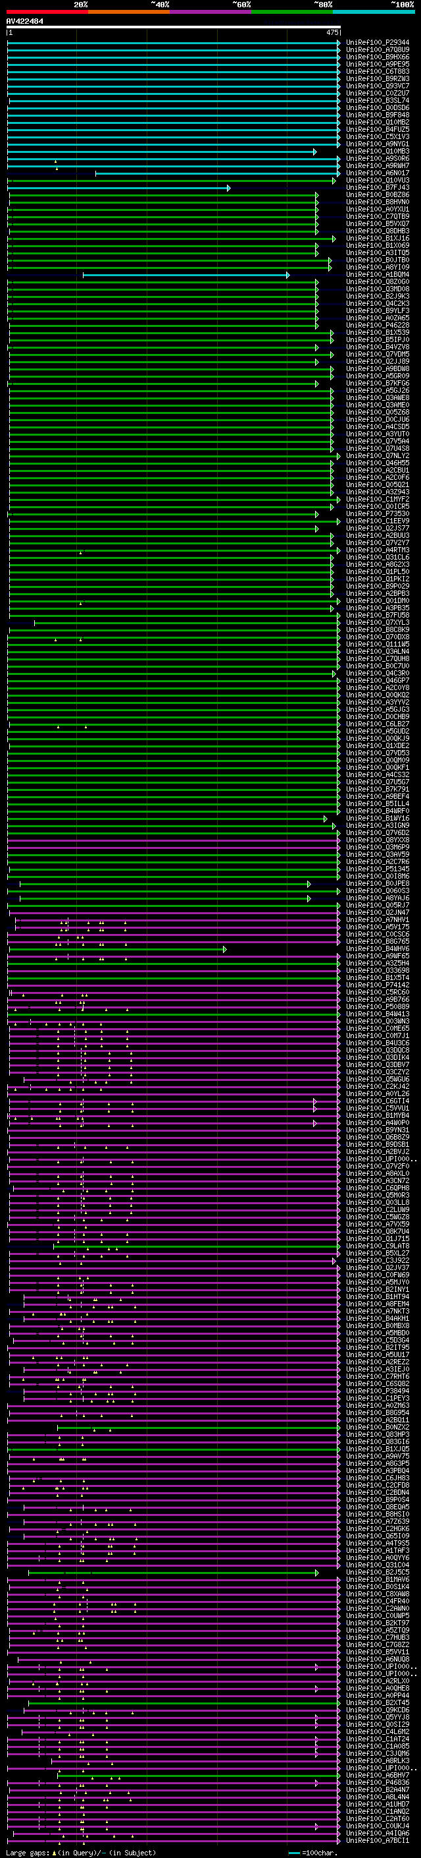Image resolution: width=421 pixels, height=1858 pixels.
Task: Open hit UniRef100_A6NUQ8
Action: point(378,1660)
